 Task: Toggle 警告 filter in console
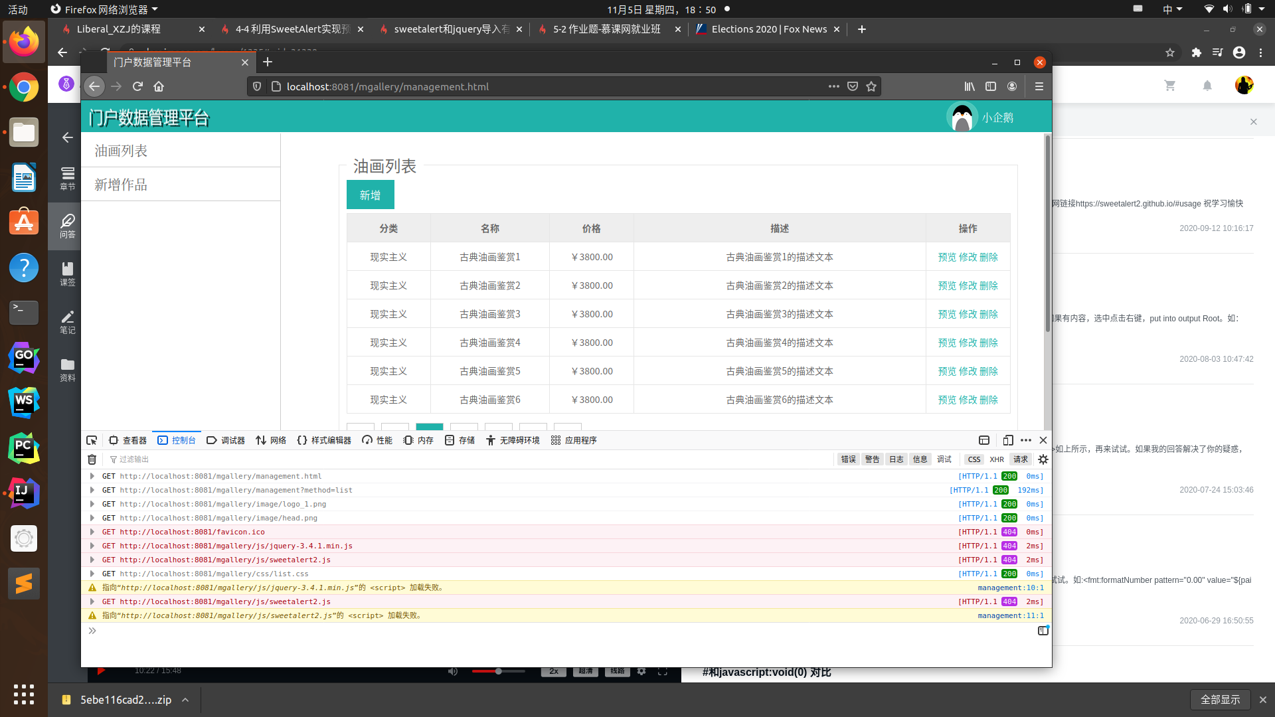(x=873, y=459)
